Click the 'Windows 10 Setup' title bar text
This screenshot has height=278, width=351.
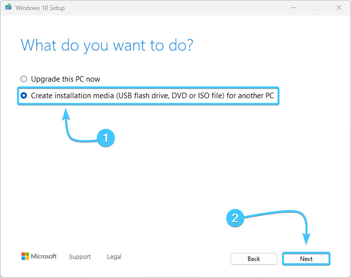point(40,8)
